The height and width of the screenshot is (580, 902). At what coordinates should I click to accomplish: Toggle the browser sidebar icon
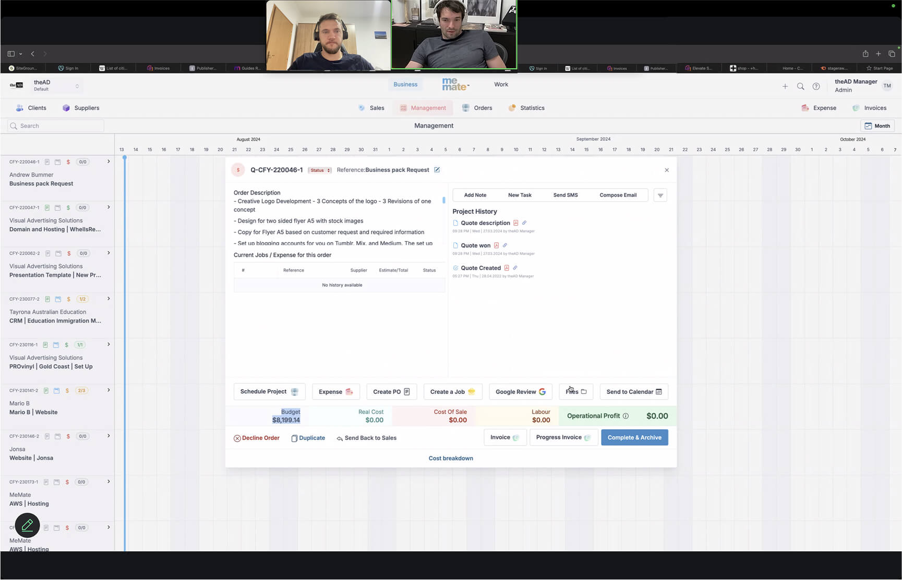[x=11, y=54]
